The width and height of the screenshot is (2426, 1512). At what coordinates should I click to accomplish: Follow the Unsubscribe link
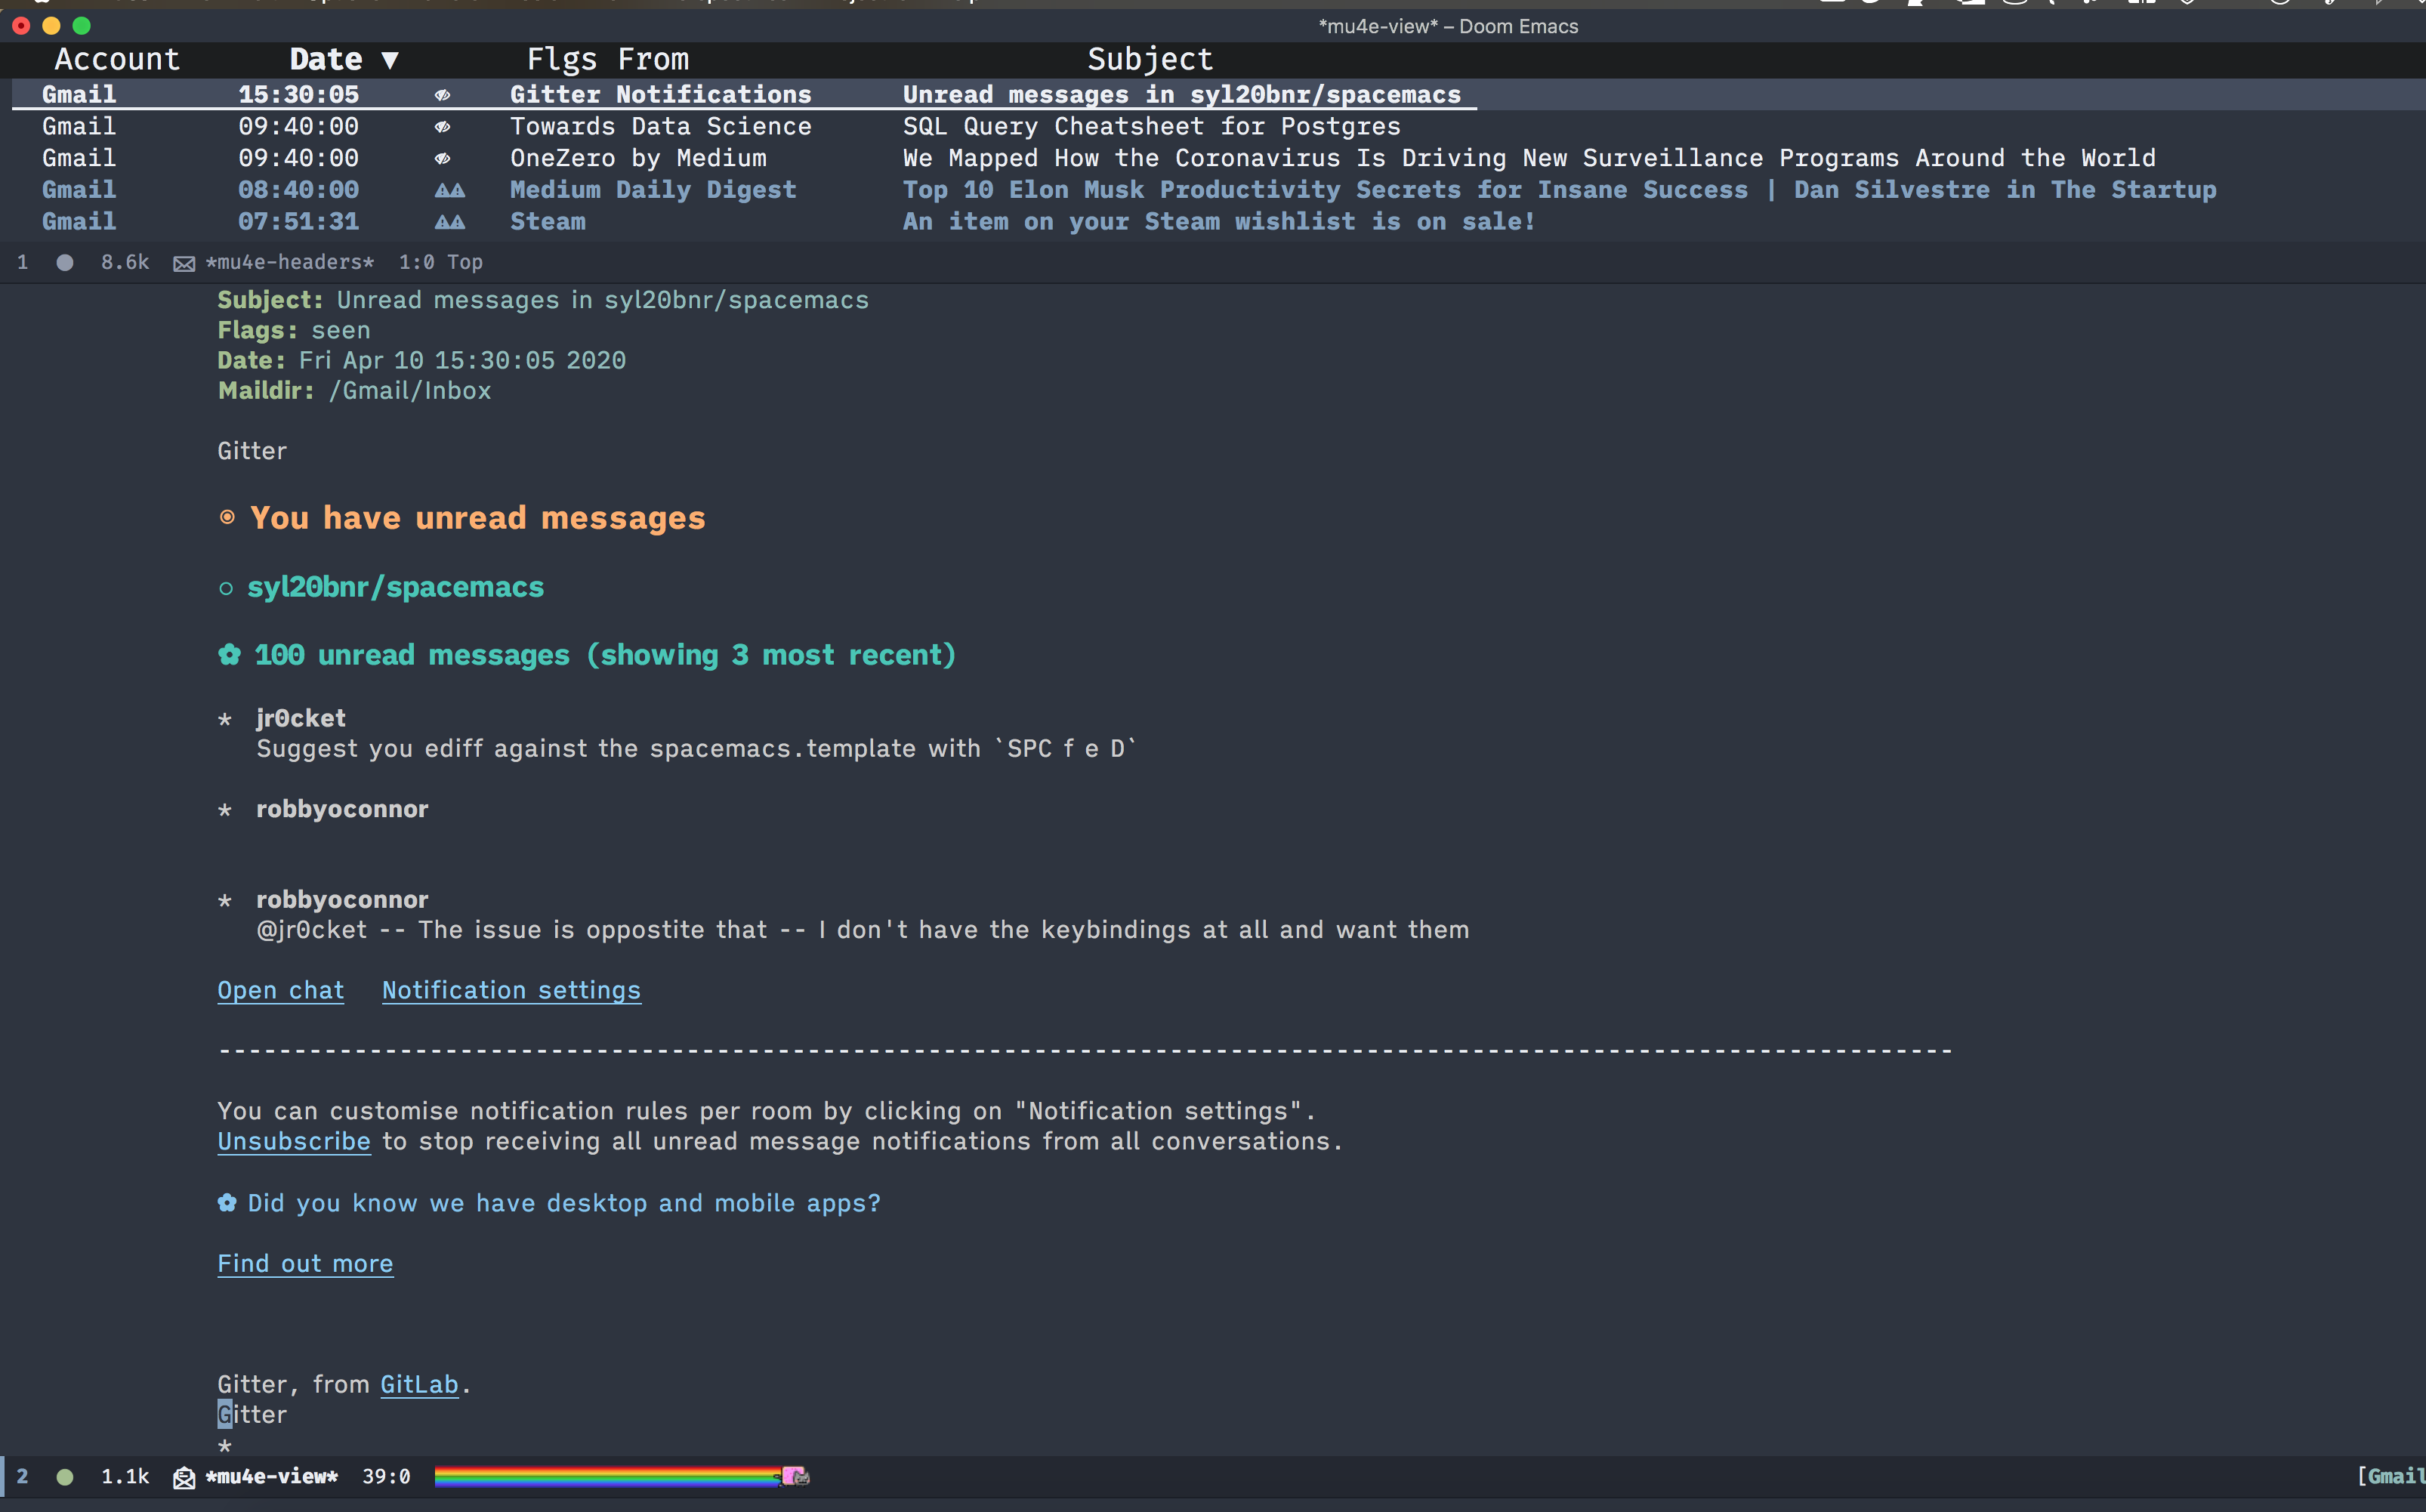click(294, 1141)
